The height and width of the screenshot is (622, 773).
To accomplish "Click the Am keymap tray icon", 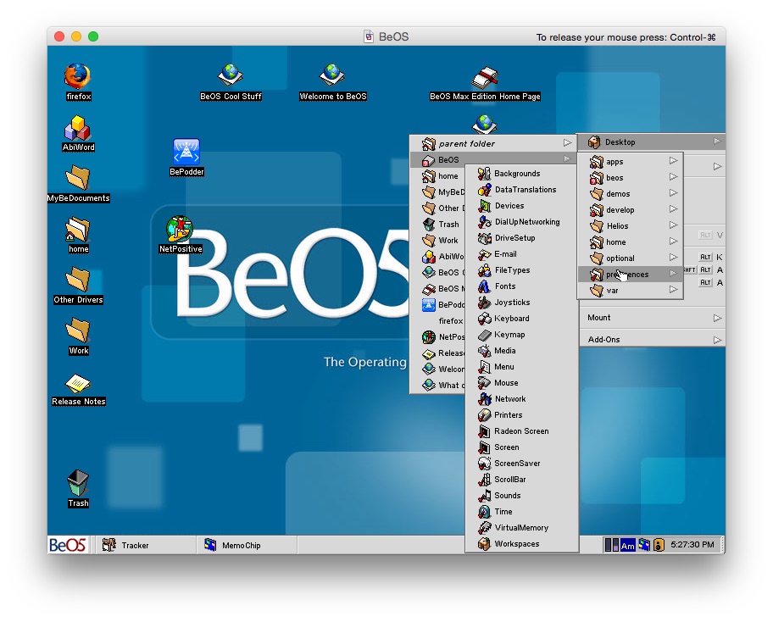I will 627,545.
